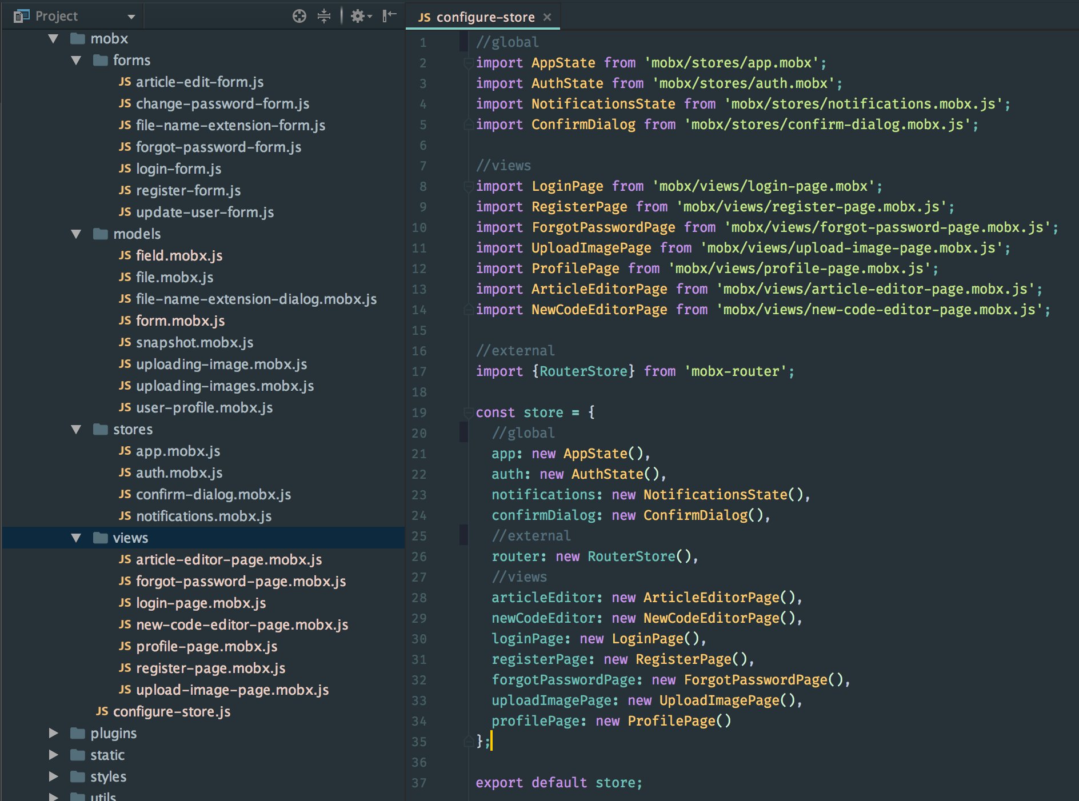Open confirm-dialog.mobx.js
The width and height of the screenshot is (1079, 801).
click(213, 494)
